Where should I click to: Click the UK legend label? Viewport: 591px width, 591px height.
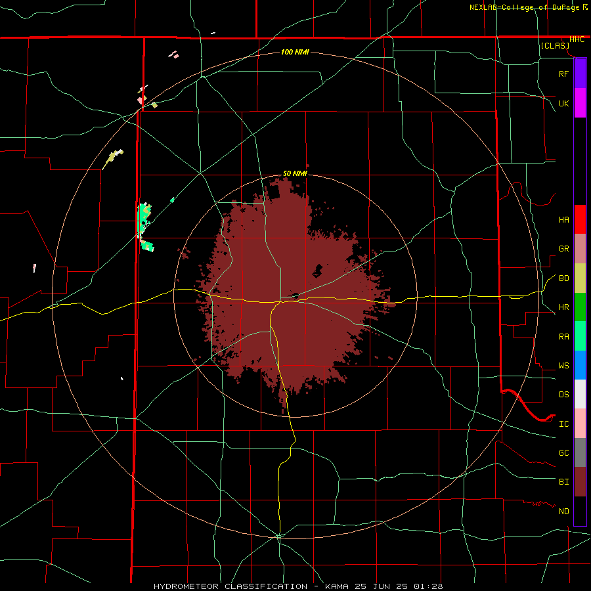coord(563,103)
